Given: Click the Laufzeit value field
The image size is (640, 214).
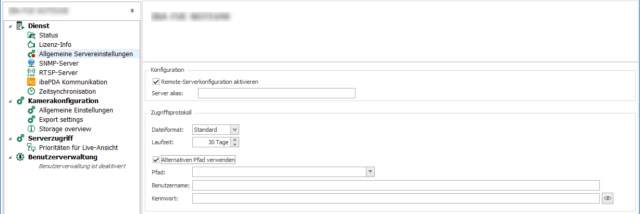Looking at the screenshot, I should pyautogui.click(x=212, y=142).
